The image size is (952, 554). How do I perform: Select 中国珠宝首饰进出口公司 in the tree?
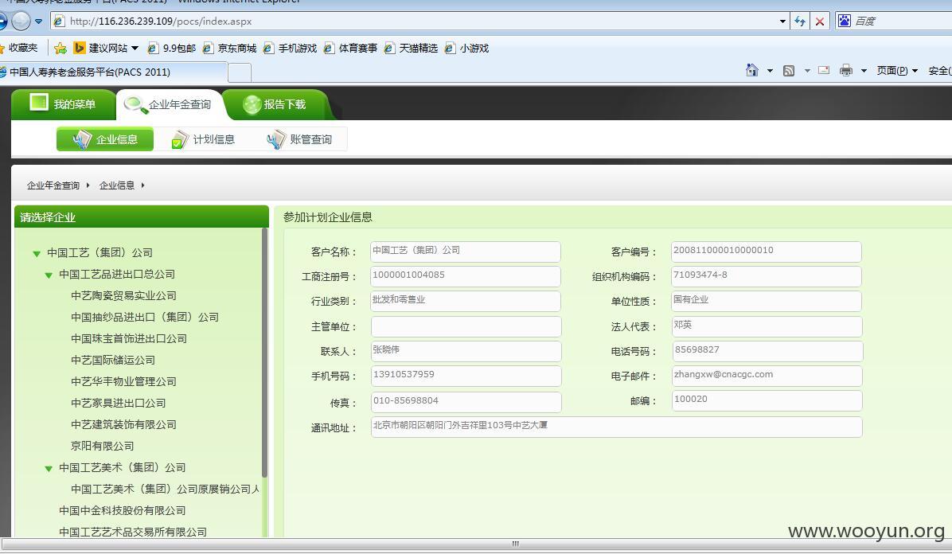[x=129, y=339]
